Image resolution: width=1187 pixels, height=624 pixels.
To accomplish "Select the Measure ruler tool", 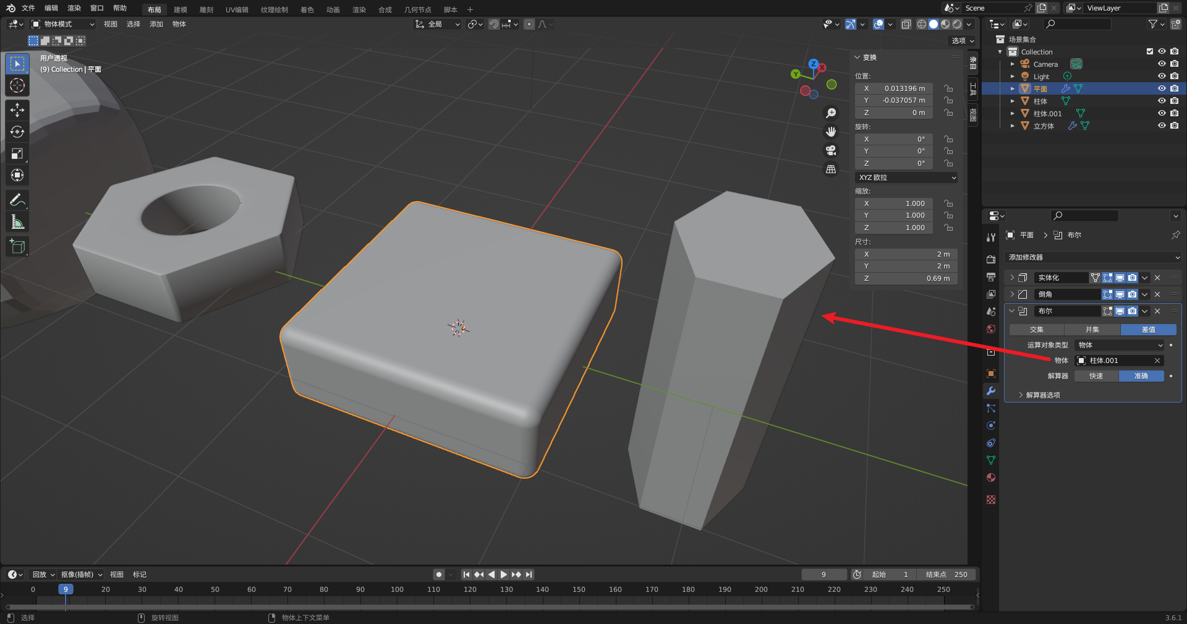I will (x=17, y=221).
